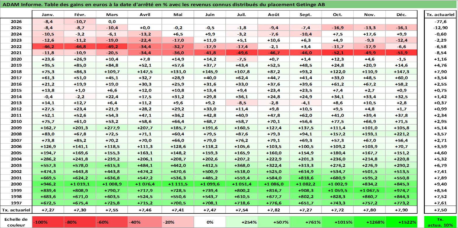Select the -40% color scale swatch

point(145,222)
